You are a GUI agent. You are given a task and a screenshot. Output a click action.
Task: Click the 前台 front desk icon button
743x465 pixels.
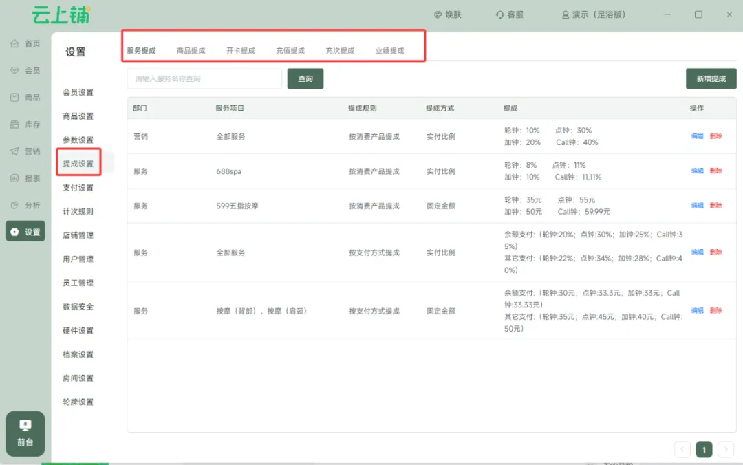click(25, 433)
